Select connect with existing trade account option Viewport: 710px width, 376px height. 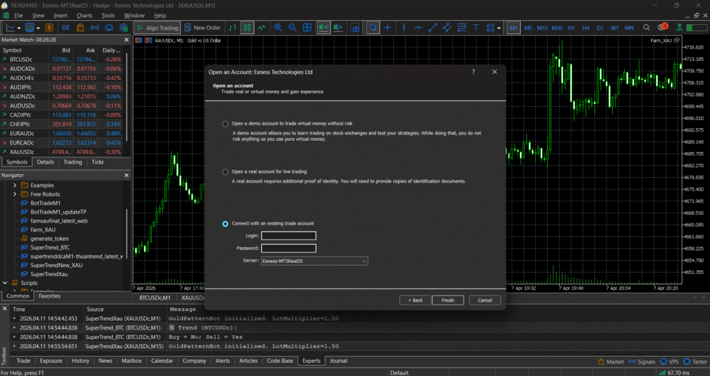point(225,223)
